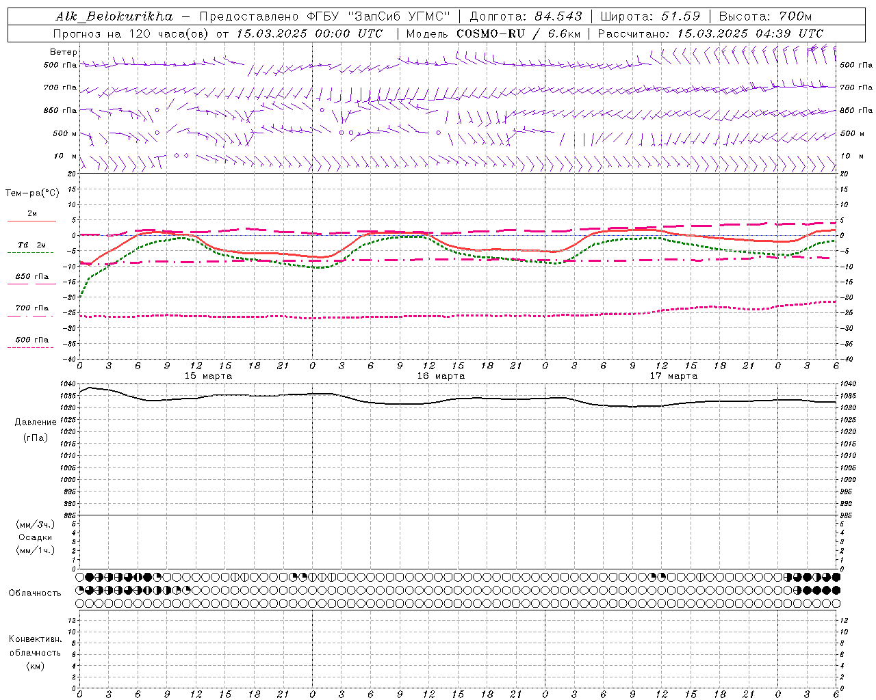Click the left 10 м wind level label
Image resolution: width=876 pixels, height=700 pixels.
[x=65, y=156]
